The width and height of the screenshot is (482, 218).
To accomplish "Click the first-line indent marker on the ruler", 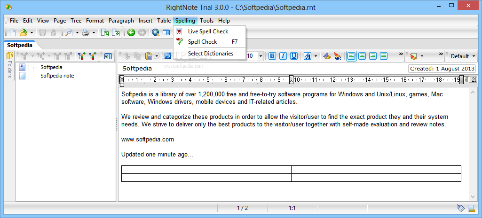I will [122, 78].
